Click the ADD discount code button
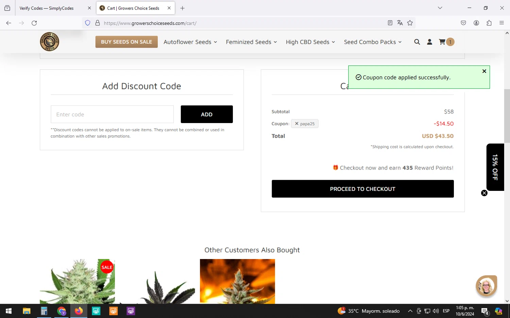 click(x=207, y=114)
